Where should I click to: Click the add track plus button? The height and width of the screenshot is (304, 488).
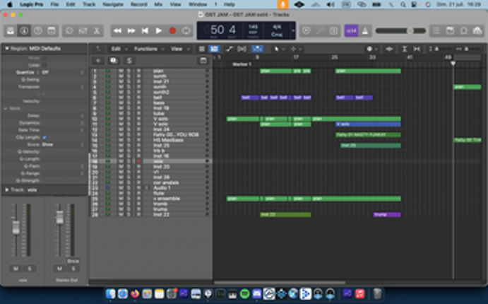98,61
